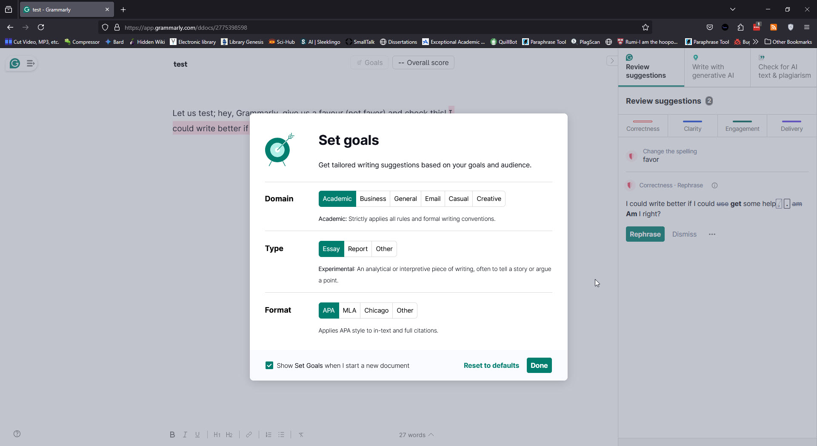
Task: Click the info icon beside Correctness Rephrase
Action: coord(715,186)
